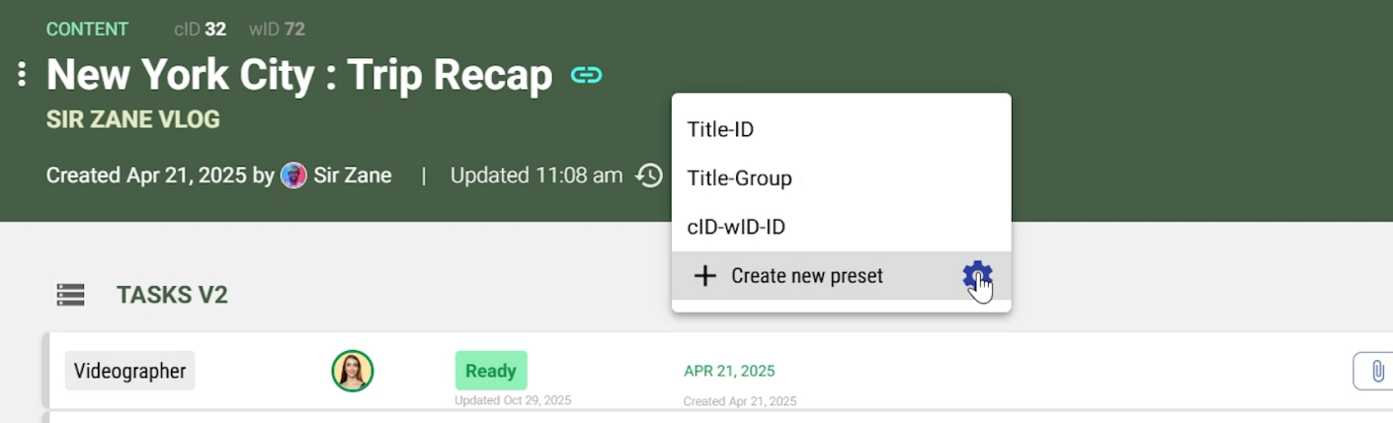Choose the cID-wID-ID preset

click(736, 227)
